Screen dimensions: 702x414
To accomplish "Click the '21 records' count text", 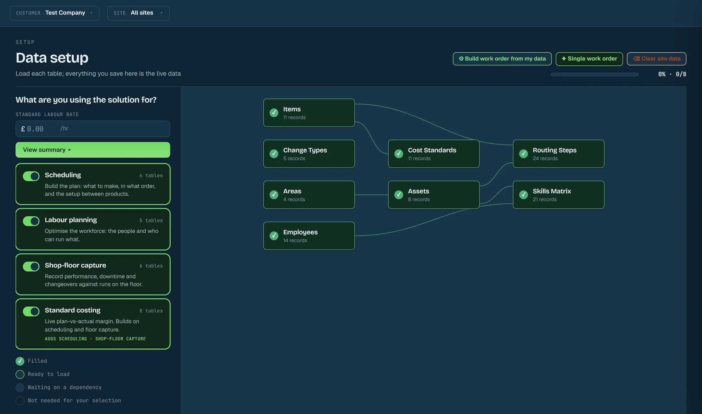I will 545,199.
